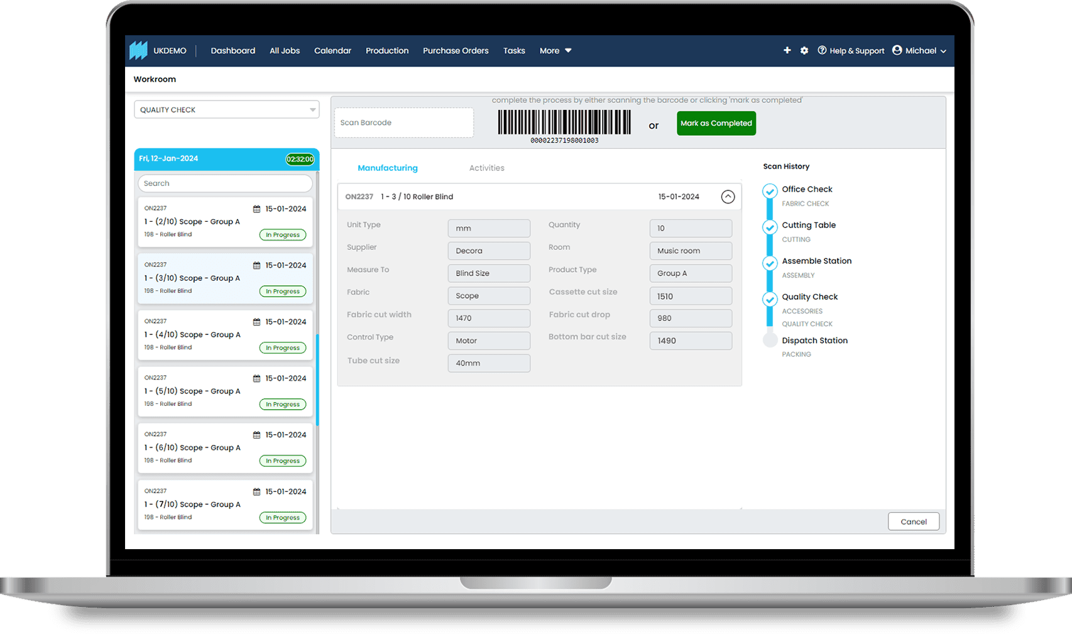Open the add (+) icon in top bar
This screenshot has height=634, width=1072.
point(787,50)
